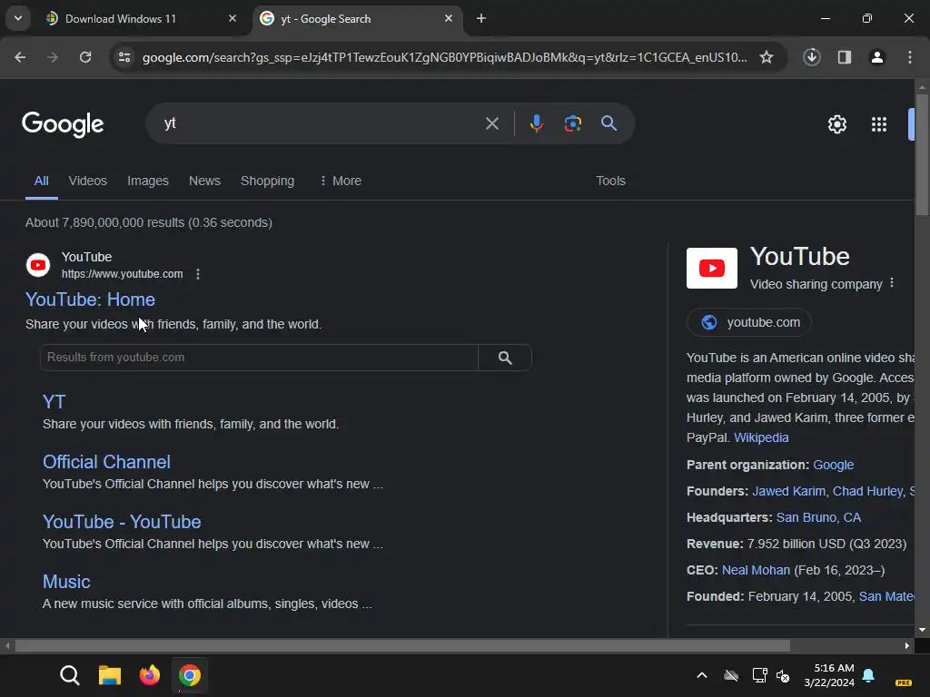Open a new browser tab
This screenshot has height=697, width=930.
tap(481, 18)
